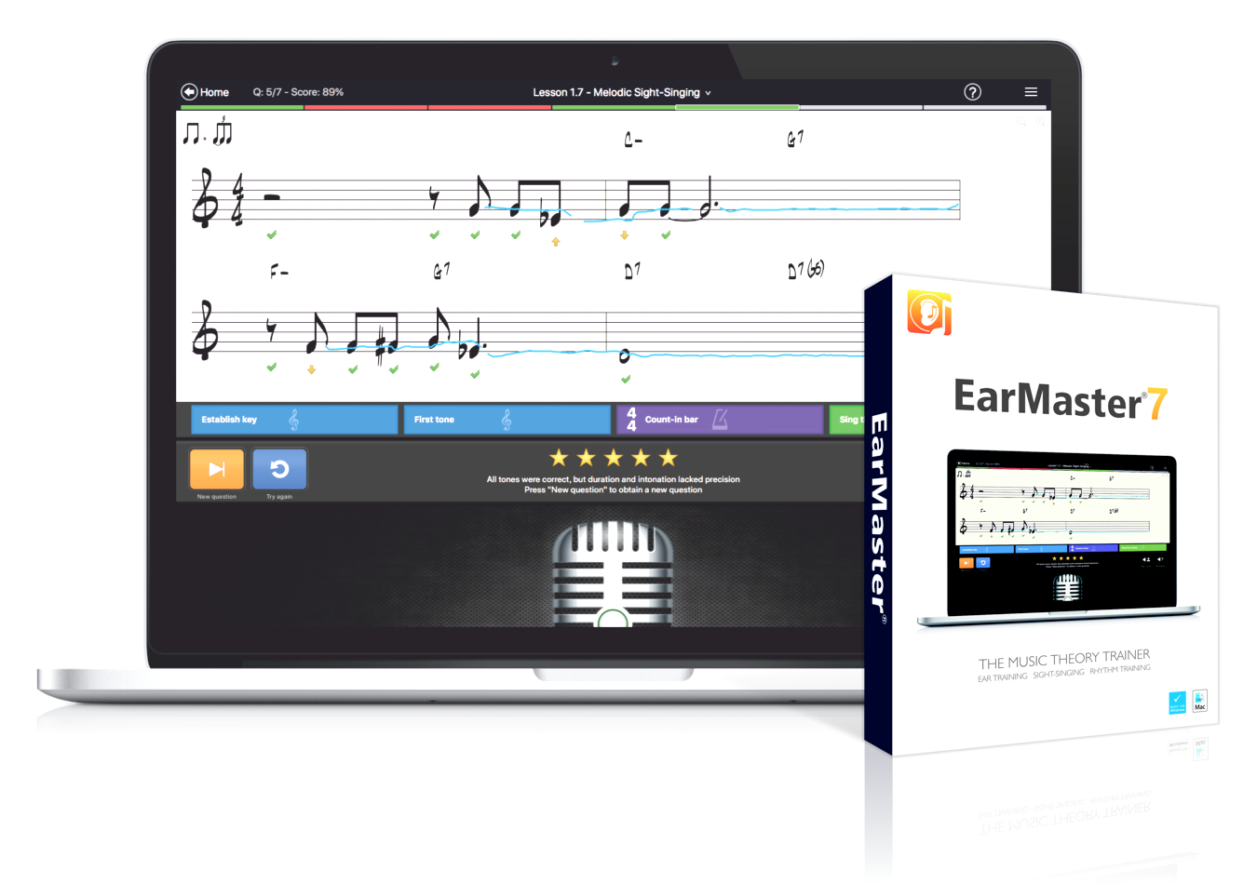Open the hamburger menu
1257x884 pixels.
1031,92
